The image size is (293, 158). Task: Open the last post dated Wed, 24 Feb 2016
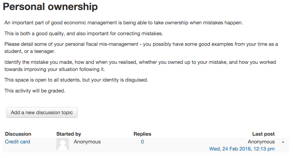(242, 149)
